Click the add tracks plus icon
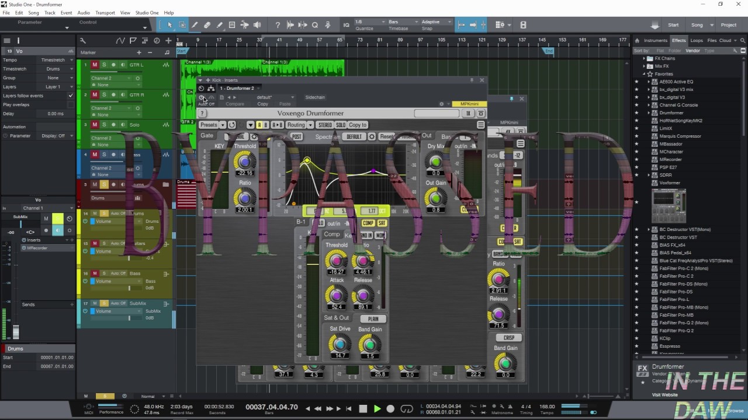 point(168,41)
